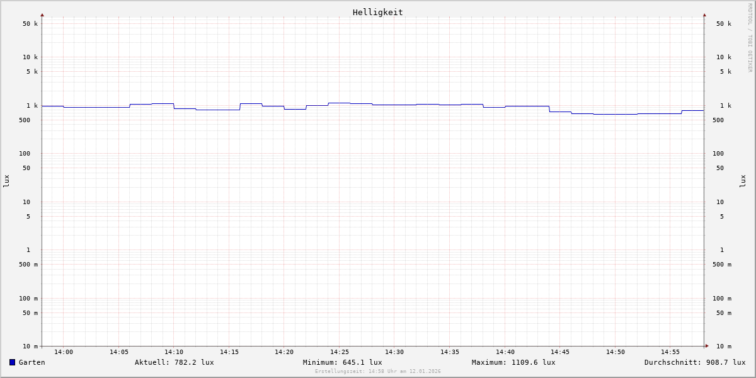Click the Garten legend label
Viewport: 756px width, 378px height.
(31, 362)
